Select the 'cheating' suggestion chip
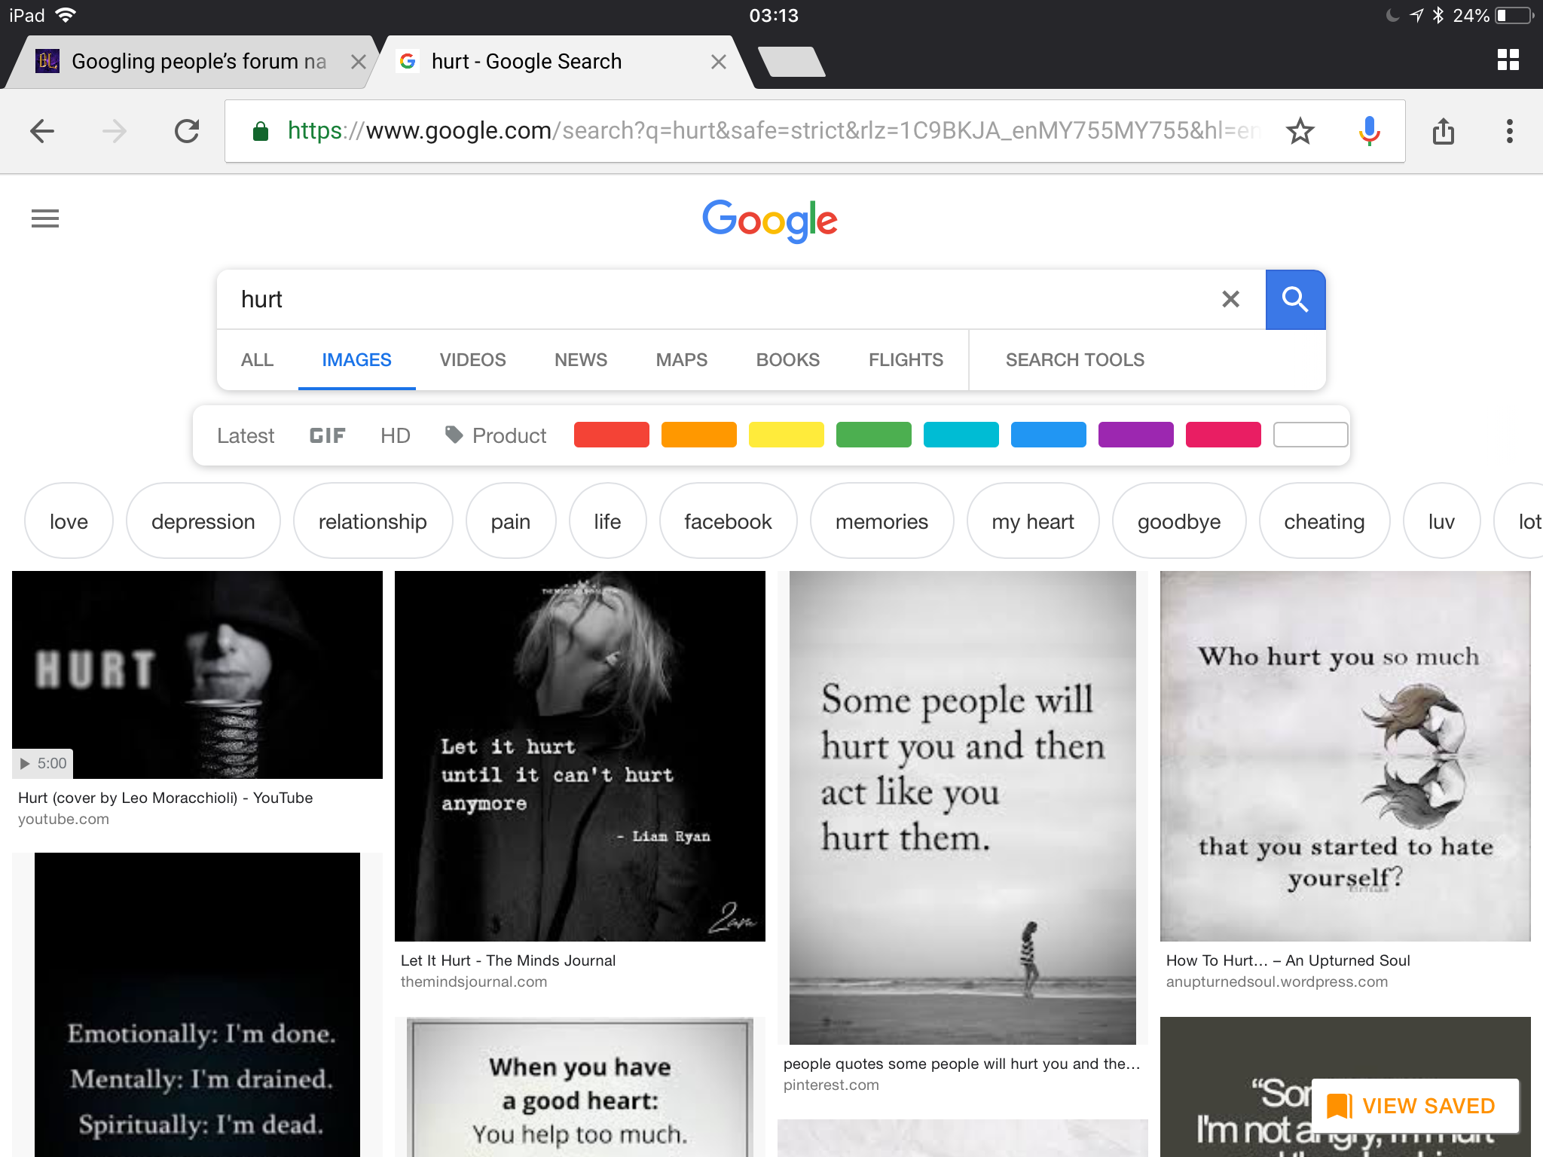Image resolution: width=1543 pixels, height=1157 pixels. click(1325, 521)
